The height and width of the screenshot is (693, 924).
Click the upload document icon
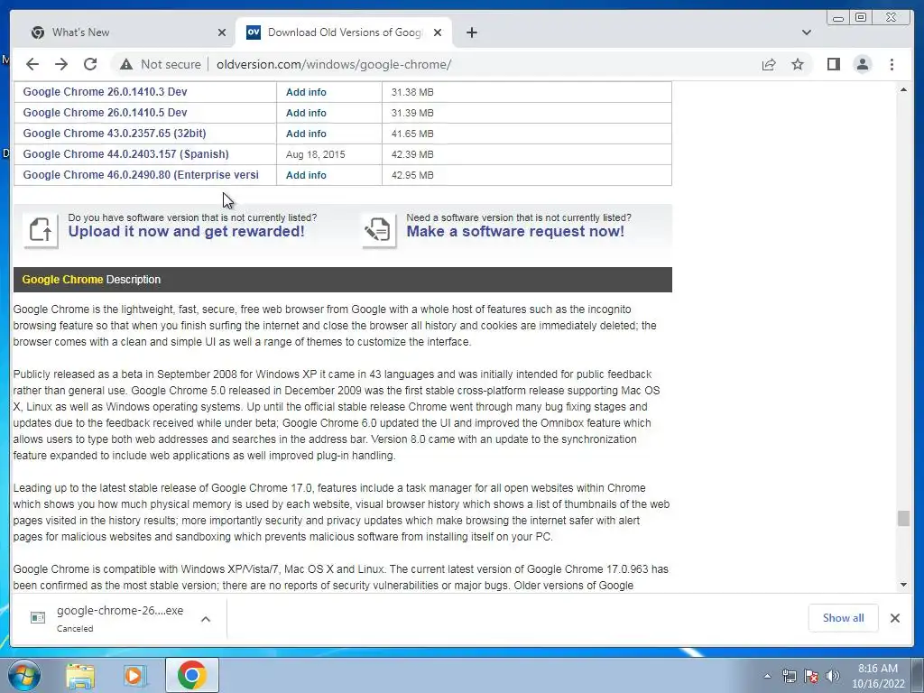coord(41,229)
